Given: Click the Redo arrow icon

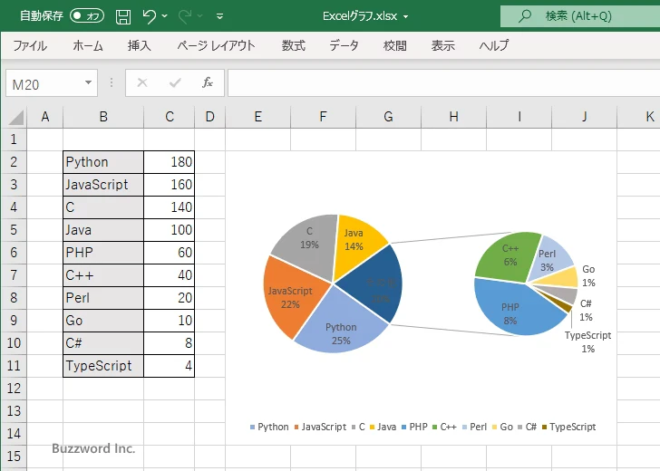Looking at the screenshot, I should (x=185, y=16).
